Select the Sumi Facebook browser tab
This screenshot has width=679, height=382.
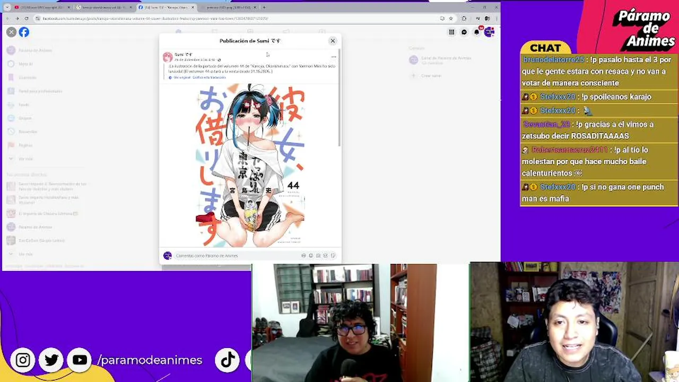(166, 7)
